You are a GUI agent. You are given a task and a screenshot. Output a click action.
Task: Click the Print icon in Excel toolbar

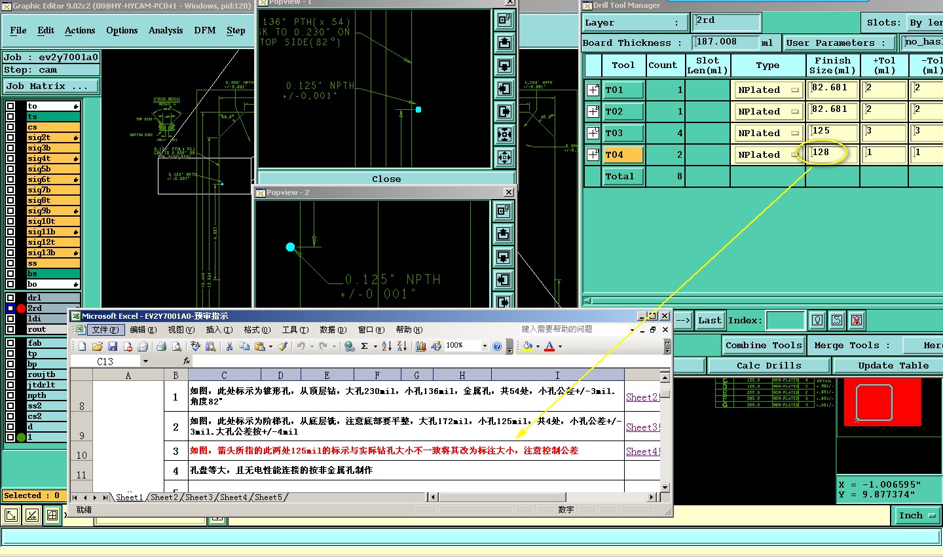161,346
